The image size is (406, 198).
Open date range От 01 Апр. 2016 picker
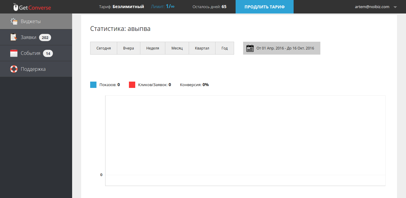282,48
